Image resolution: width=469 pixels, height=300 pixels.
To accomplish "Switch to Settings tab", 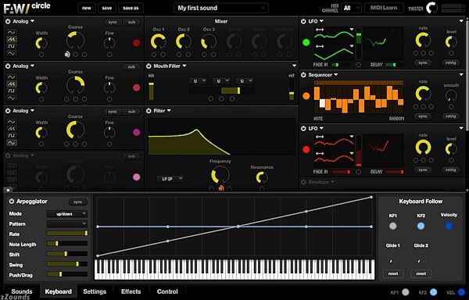I will [95, 291].
